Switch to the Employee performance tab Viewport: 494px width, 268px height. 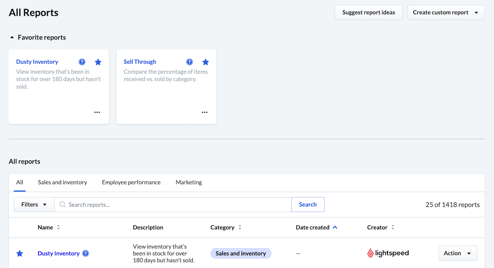tap(131, 182)
